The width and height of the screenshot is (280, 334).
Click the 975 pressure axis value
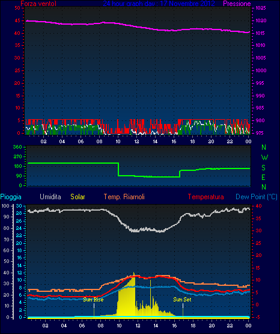click(260, 133)
